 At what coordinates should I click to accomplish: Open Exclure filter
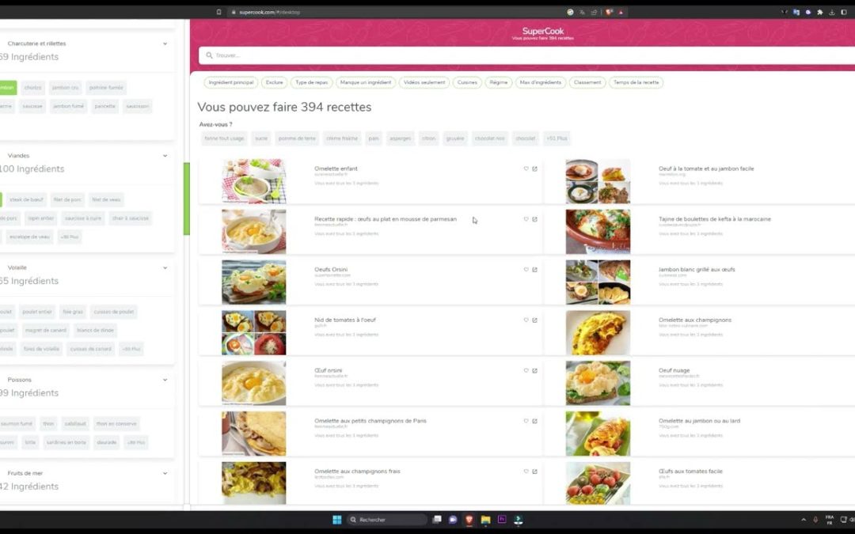[x=274, y=83]
